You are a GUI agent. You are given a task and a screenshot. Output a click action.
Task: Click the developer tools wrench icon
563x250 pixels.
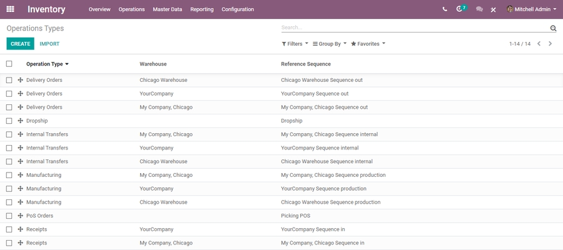pos(494,10)
